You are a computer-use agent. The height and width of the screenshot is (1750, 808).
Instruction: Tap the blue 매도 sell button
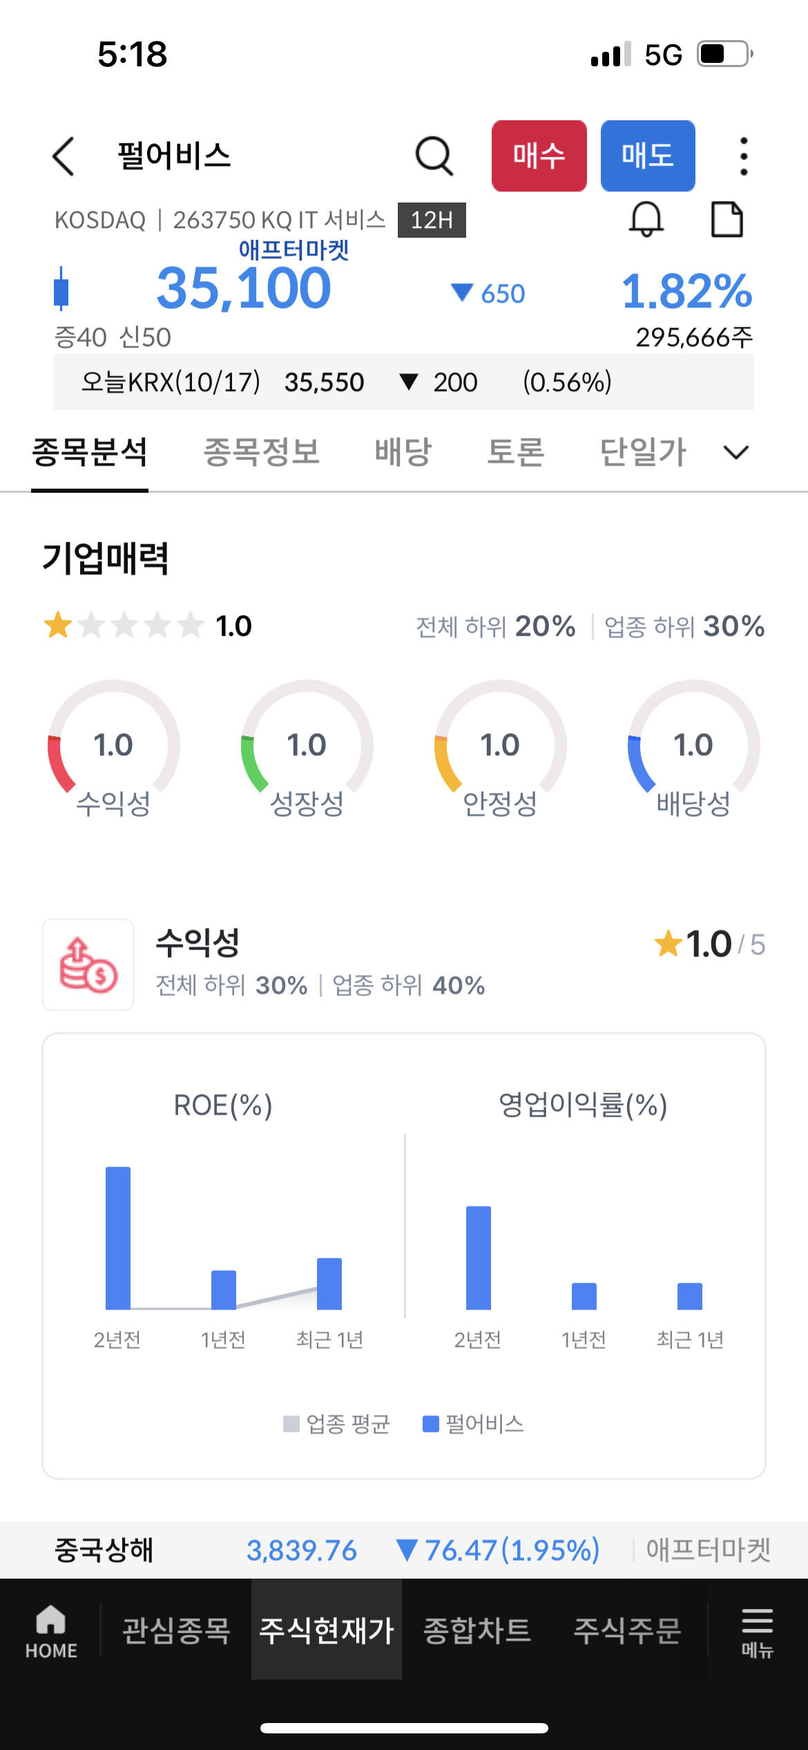pos(648,156)
